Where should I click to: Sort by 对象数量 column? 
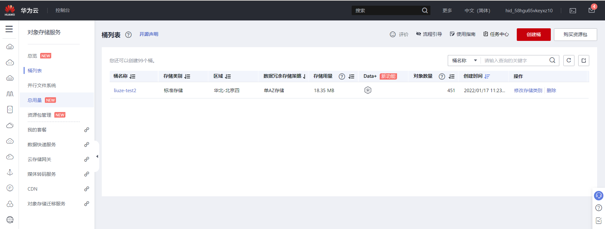pos(452,76)
